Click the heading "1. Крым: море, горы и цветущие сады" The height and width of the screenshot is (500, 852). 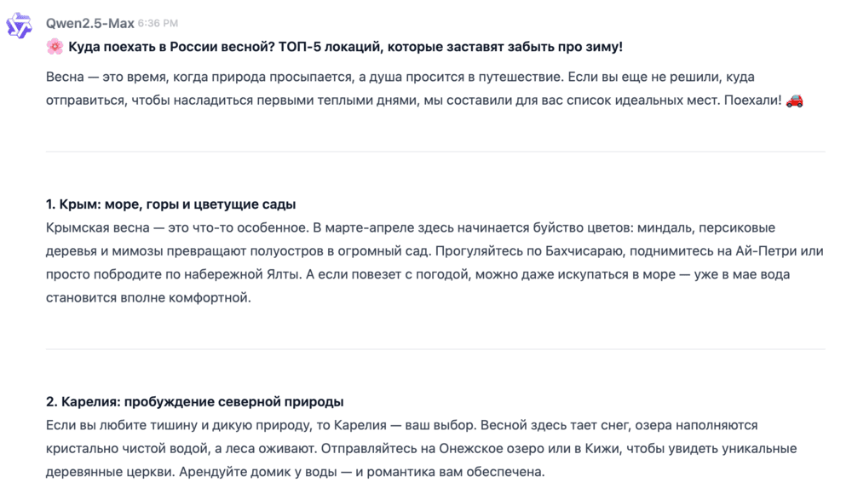coord(170,204)
